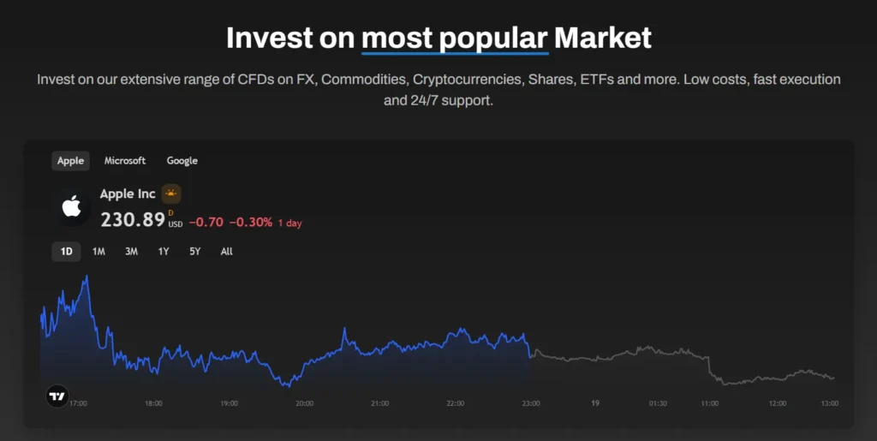877x441 pixels.
Task: Click the 17:00 time axis label
Action: 78,403
